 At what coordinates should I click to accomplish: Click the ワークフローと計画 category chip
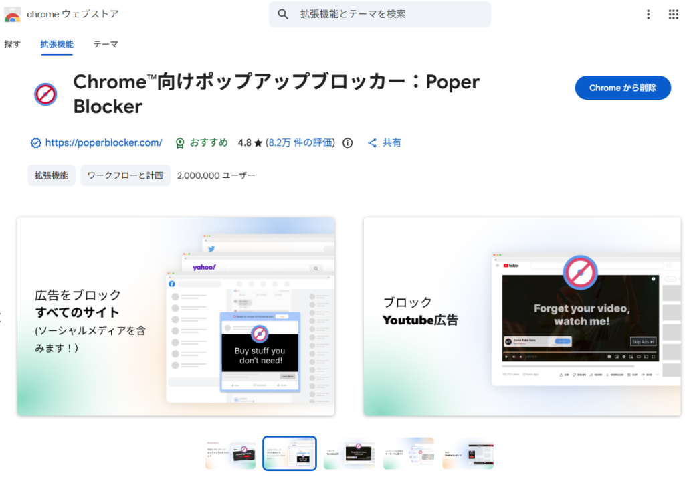point(125,175)
